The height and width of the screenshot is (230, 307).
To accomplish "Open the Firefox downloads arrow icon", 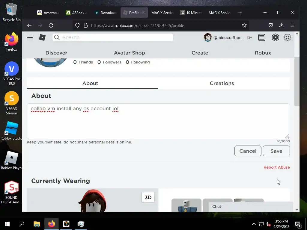I will tap(281, 25).
